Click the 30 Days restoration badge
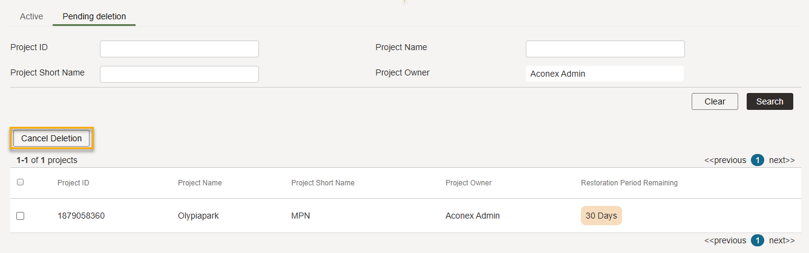This screenshot has width=809, height=253. [601, 216]
